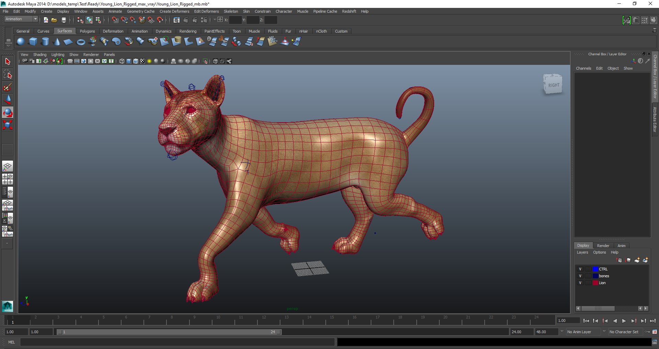Image resolution: width=659 pixels, height=349 pixels.
Task: Open the animation preferences icon
Action: click(x=655, y=332)
